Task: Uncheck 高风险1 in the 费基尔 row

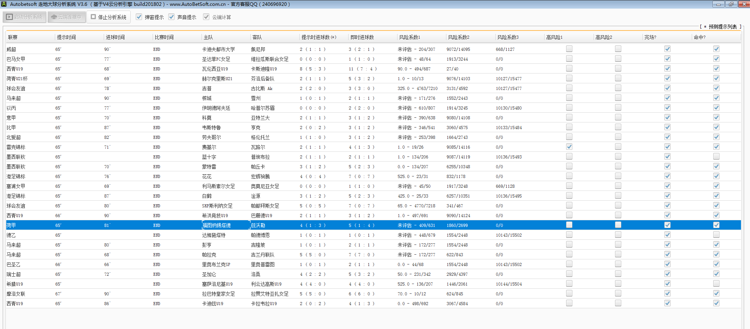Action: point(569,147)
